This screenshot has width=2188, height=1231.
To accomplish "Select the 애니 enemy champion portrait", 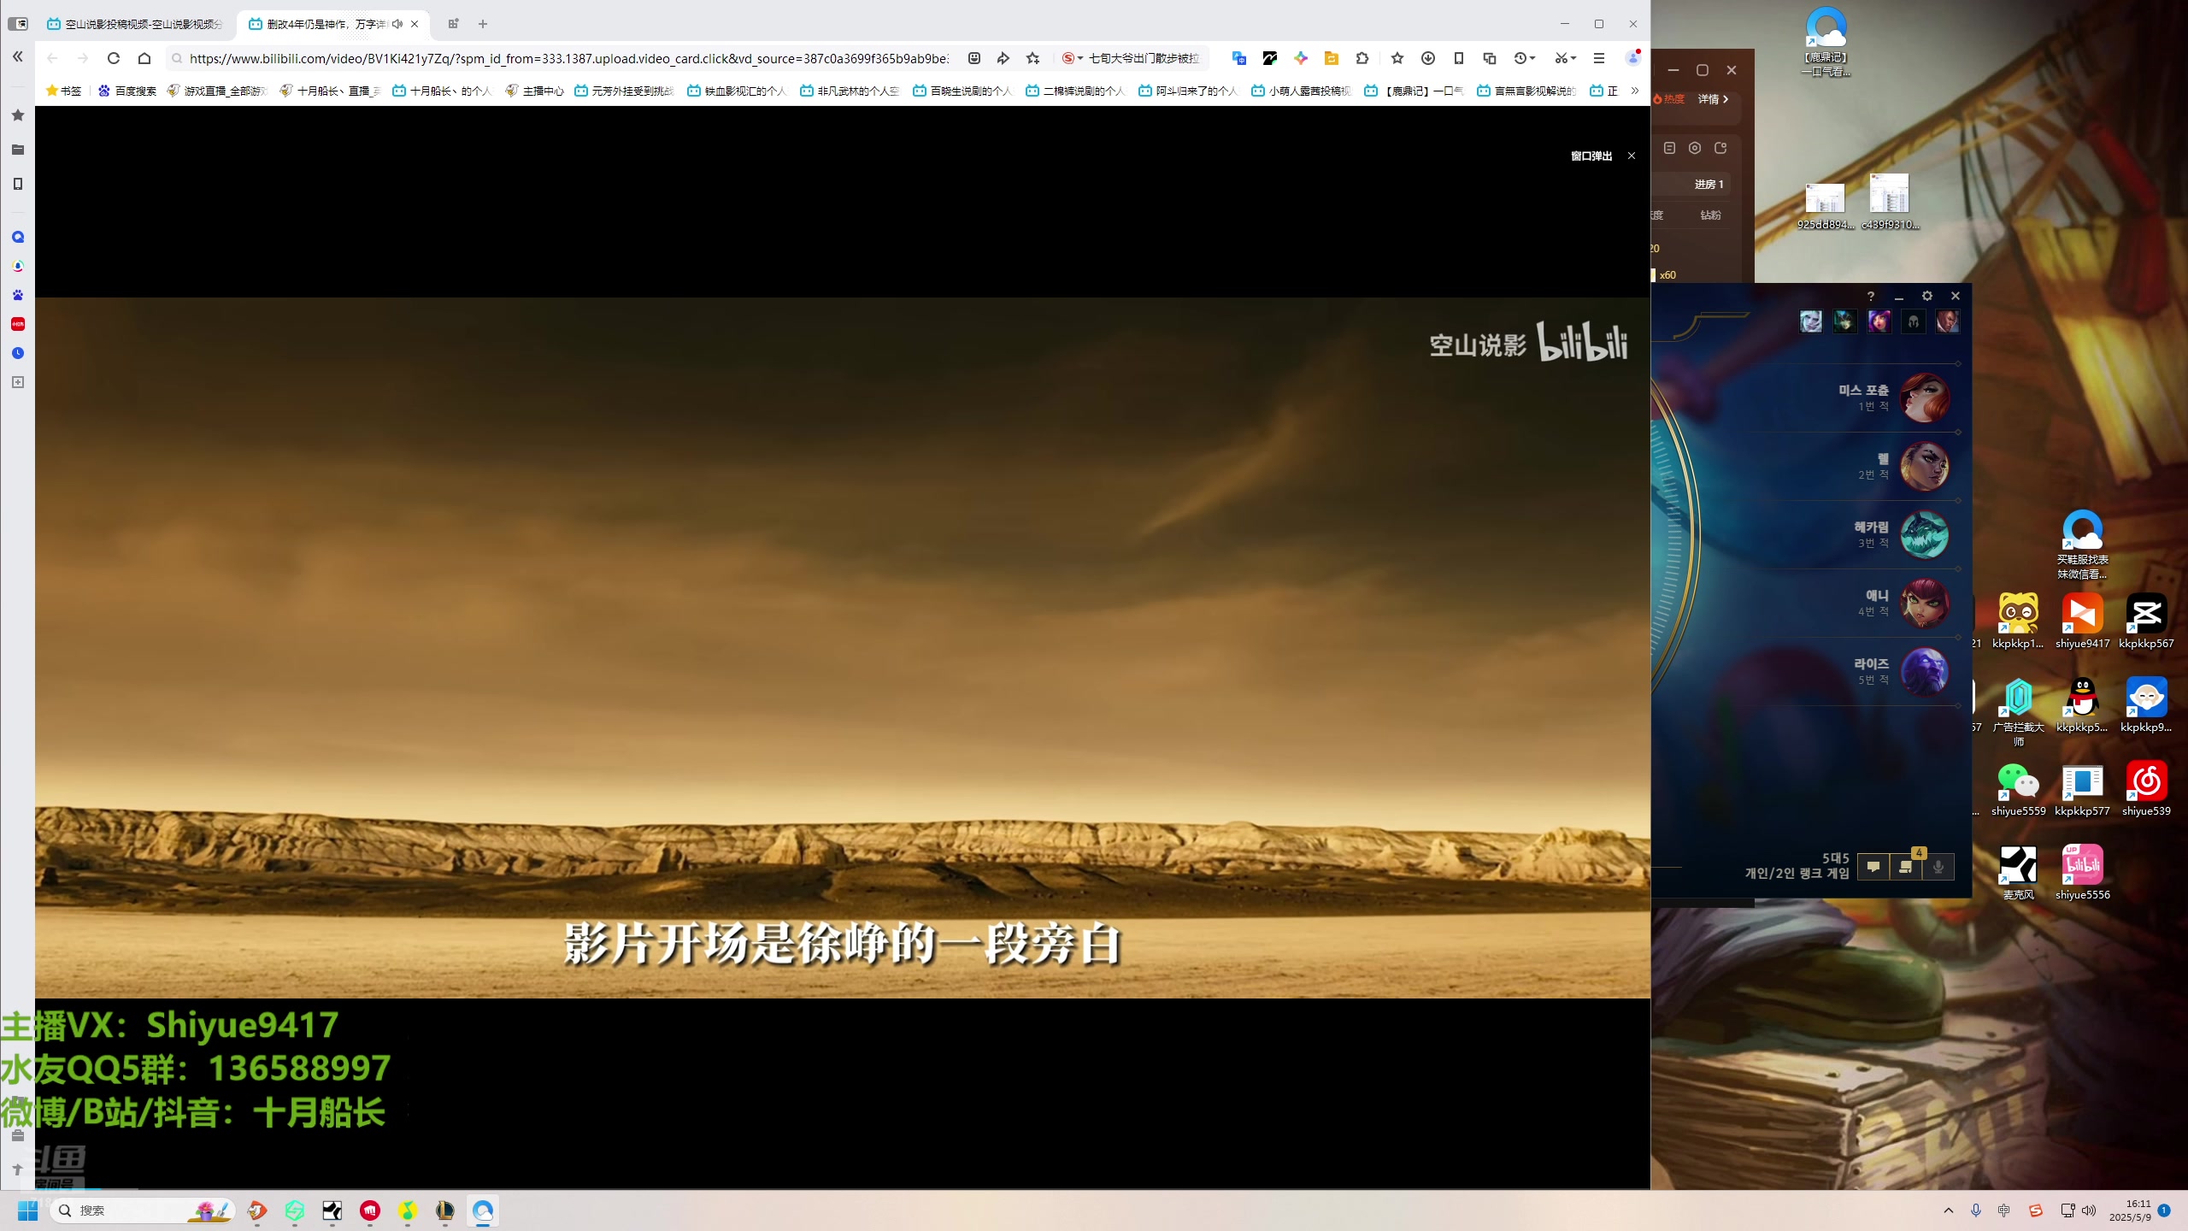I will click(1925, 603).
